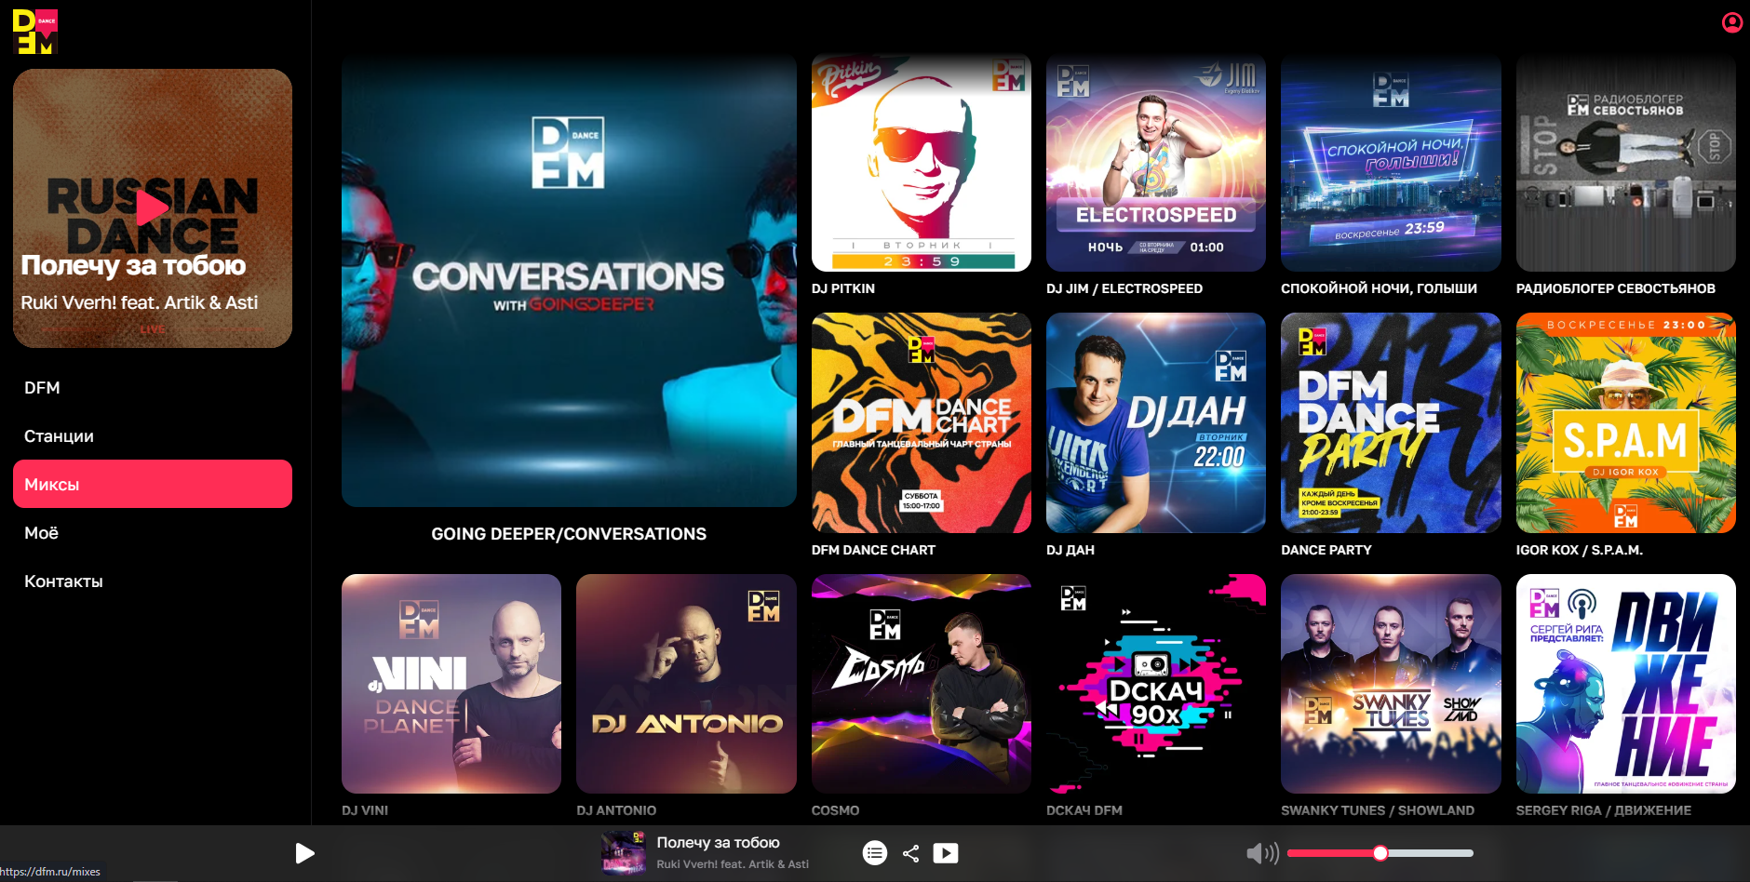Click the СПОКОЙНОЙ НОЧИ, ГОЛЫШИ label
This screenshot has height=882, width=1750.
point(1379,288)
